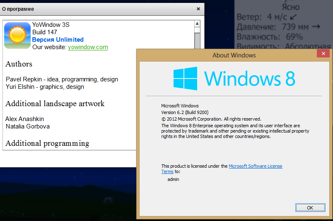The image size is (333, 221).
Task: Click the wind direction arrow in weather panel
Action: [293, 17]
